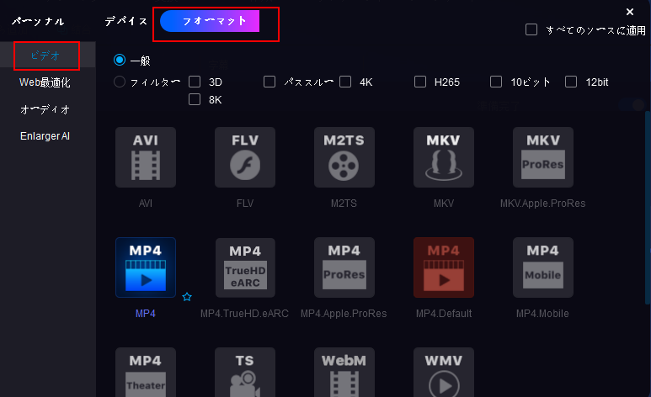Select the フィルター radio button
Image resolution: width=651 pixels, height=397 pixels.
(120, 82)
